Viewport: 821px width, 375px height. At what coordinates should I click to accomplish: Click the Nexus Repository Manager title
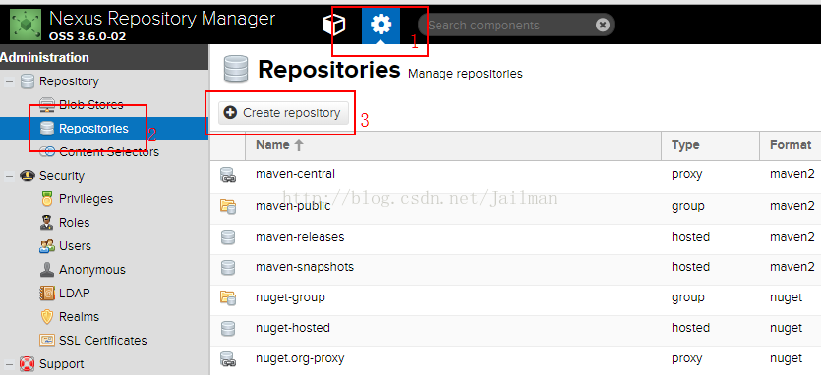162,19
